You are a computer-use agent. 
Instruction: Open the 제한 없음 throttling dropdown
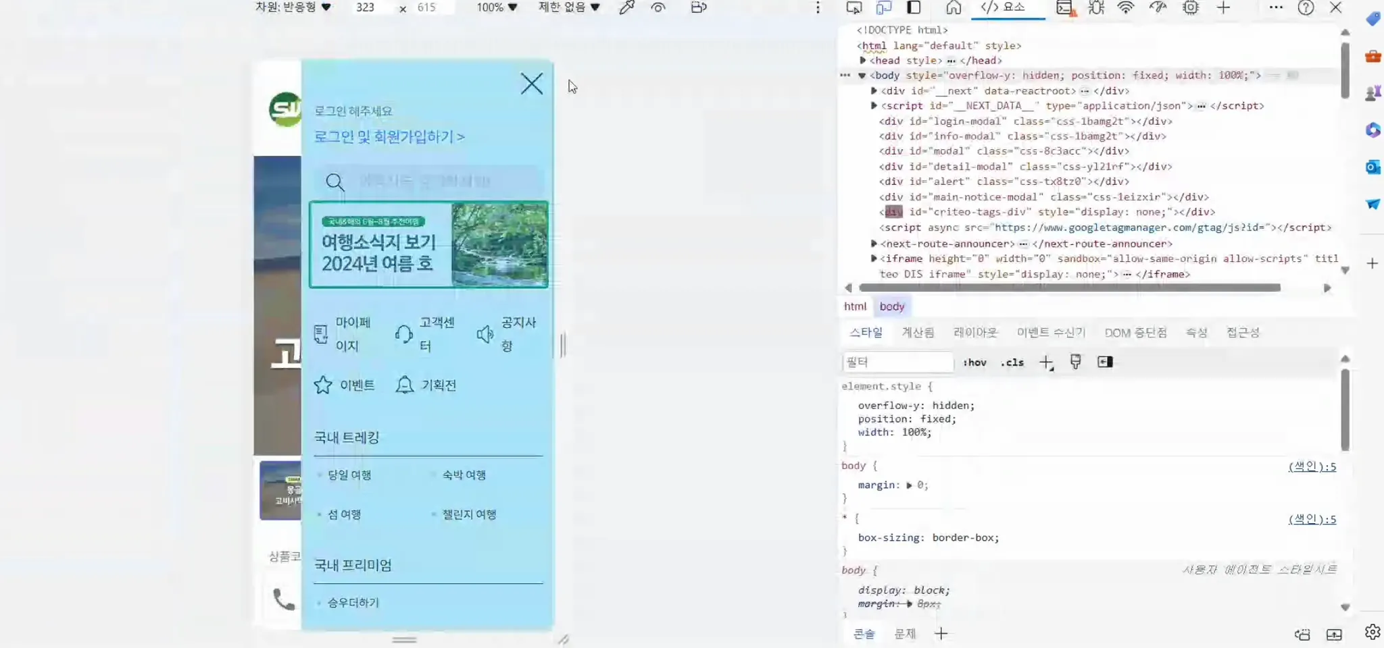(569, 7)
